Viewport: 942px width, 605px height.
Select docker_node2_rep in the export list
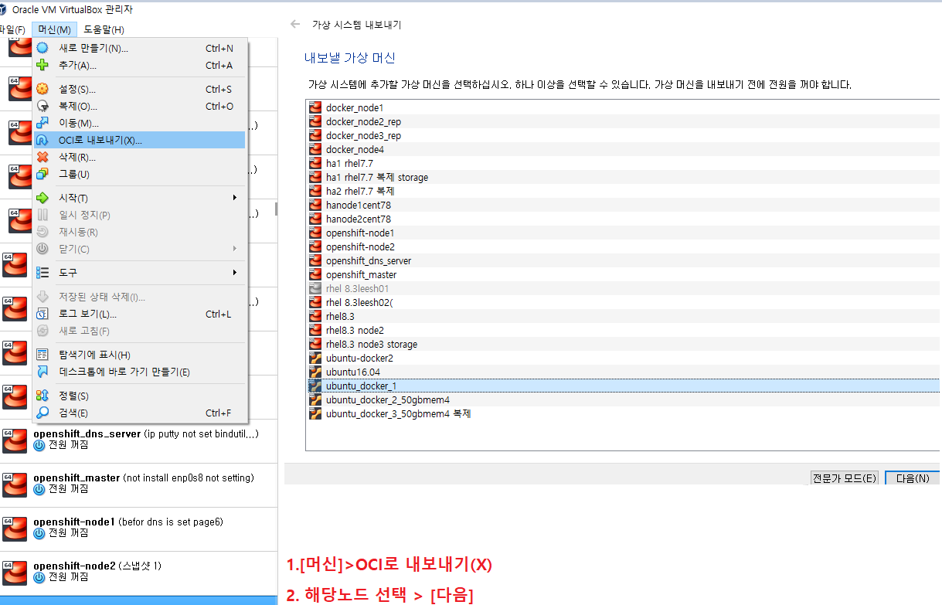(x=624, y=121)
